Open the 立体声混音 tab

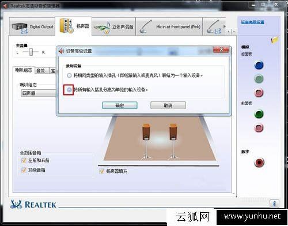(113, 26)
